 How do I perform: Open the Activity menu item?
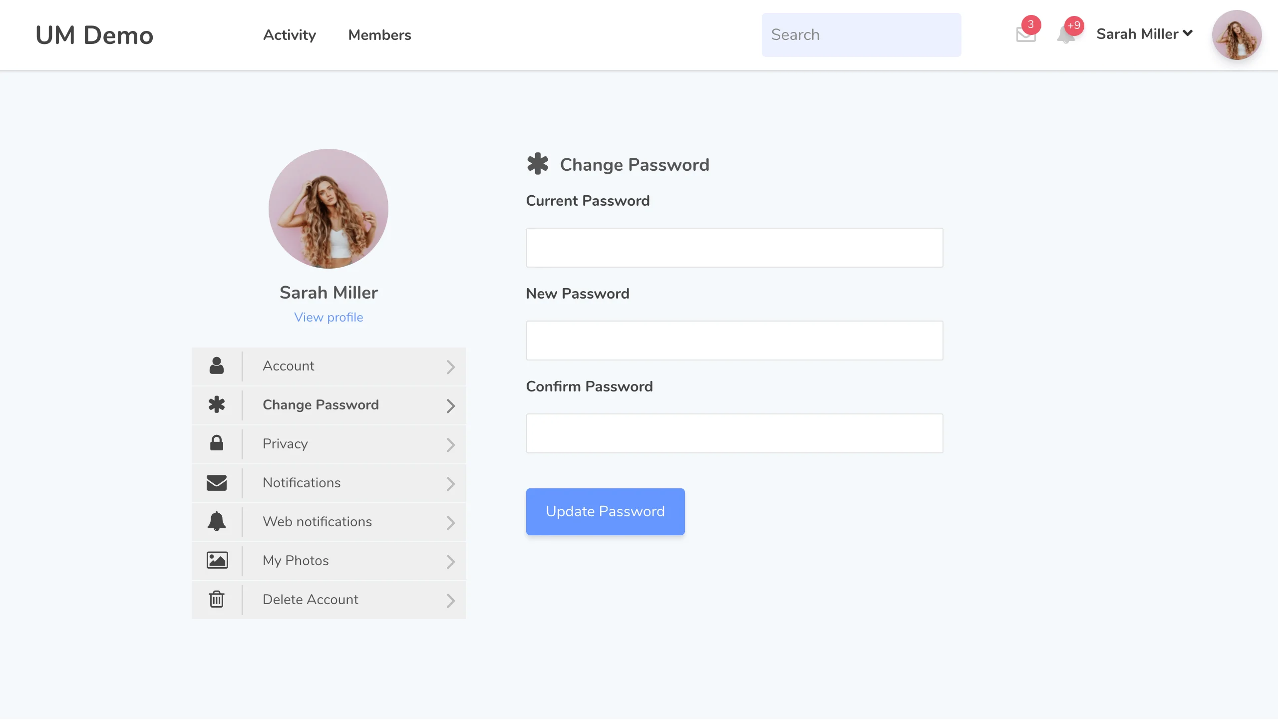[x=290, y=35]
